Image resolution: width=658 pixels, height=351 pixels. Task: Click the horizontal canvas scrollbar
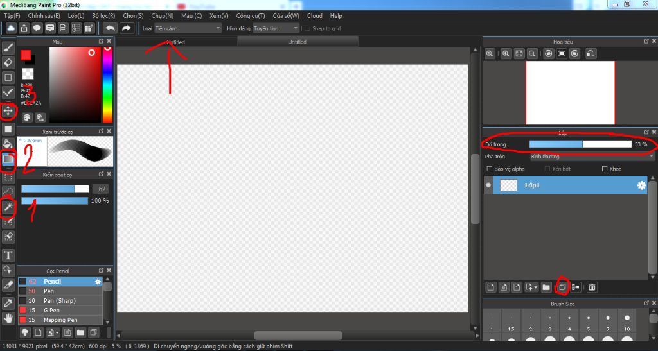pyautogui.click(x=298, y=336)
